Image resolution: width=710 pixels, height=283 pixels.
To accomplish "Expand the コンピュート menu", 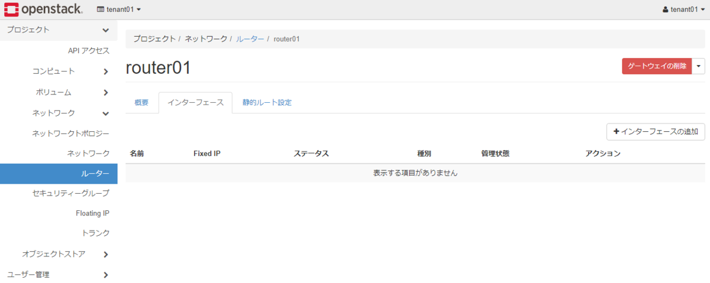I will [x=59, y=71].
